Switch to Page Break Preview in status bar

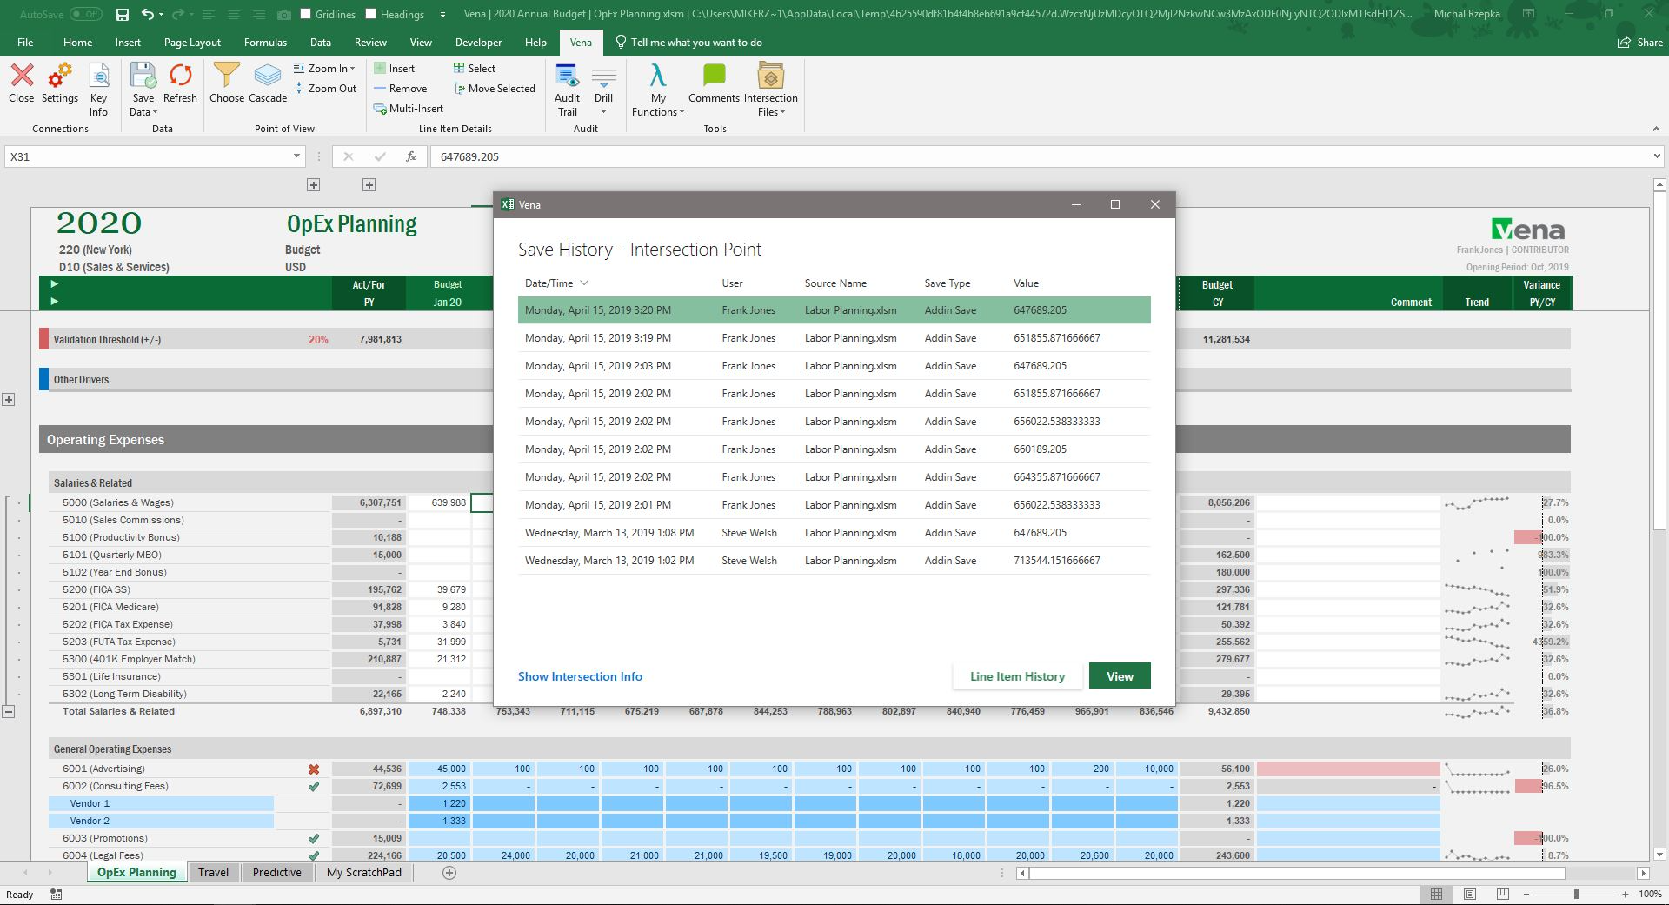[1502, 894]
